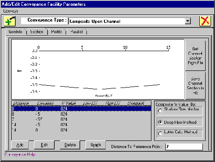Image resolution: width=215 pixels, height=162 pixels.
Task: Select the Section tab
Action: pos(37,31)
